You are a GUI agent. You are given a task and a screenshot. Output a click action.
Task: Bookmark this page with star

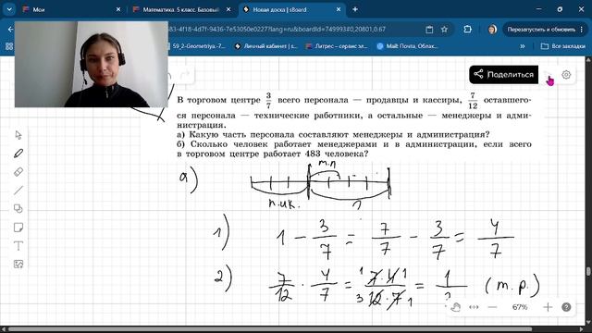coord(444,29)
